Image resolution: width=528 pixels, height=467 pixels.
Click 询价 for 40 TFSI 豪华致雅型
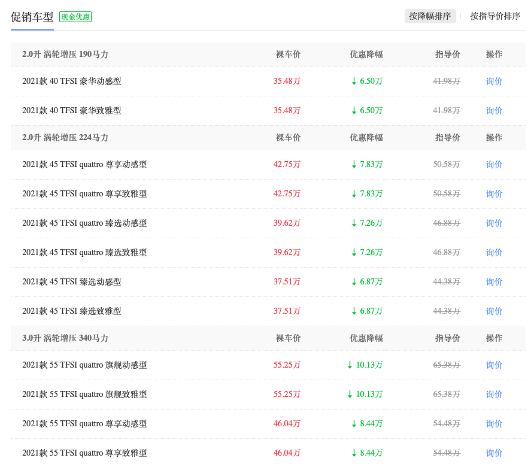click(494, 111)
